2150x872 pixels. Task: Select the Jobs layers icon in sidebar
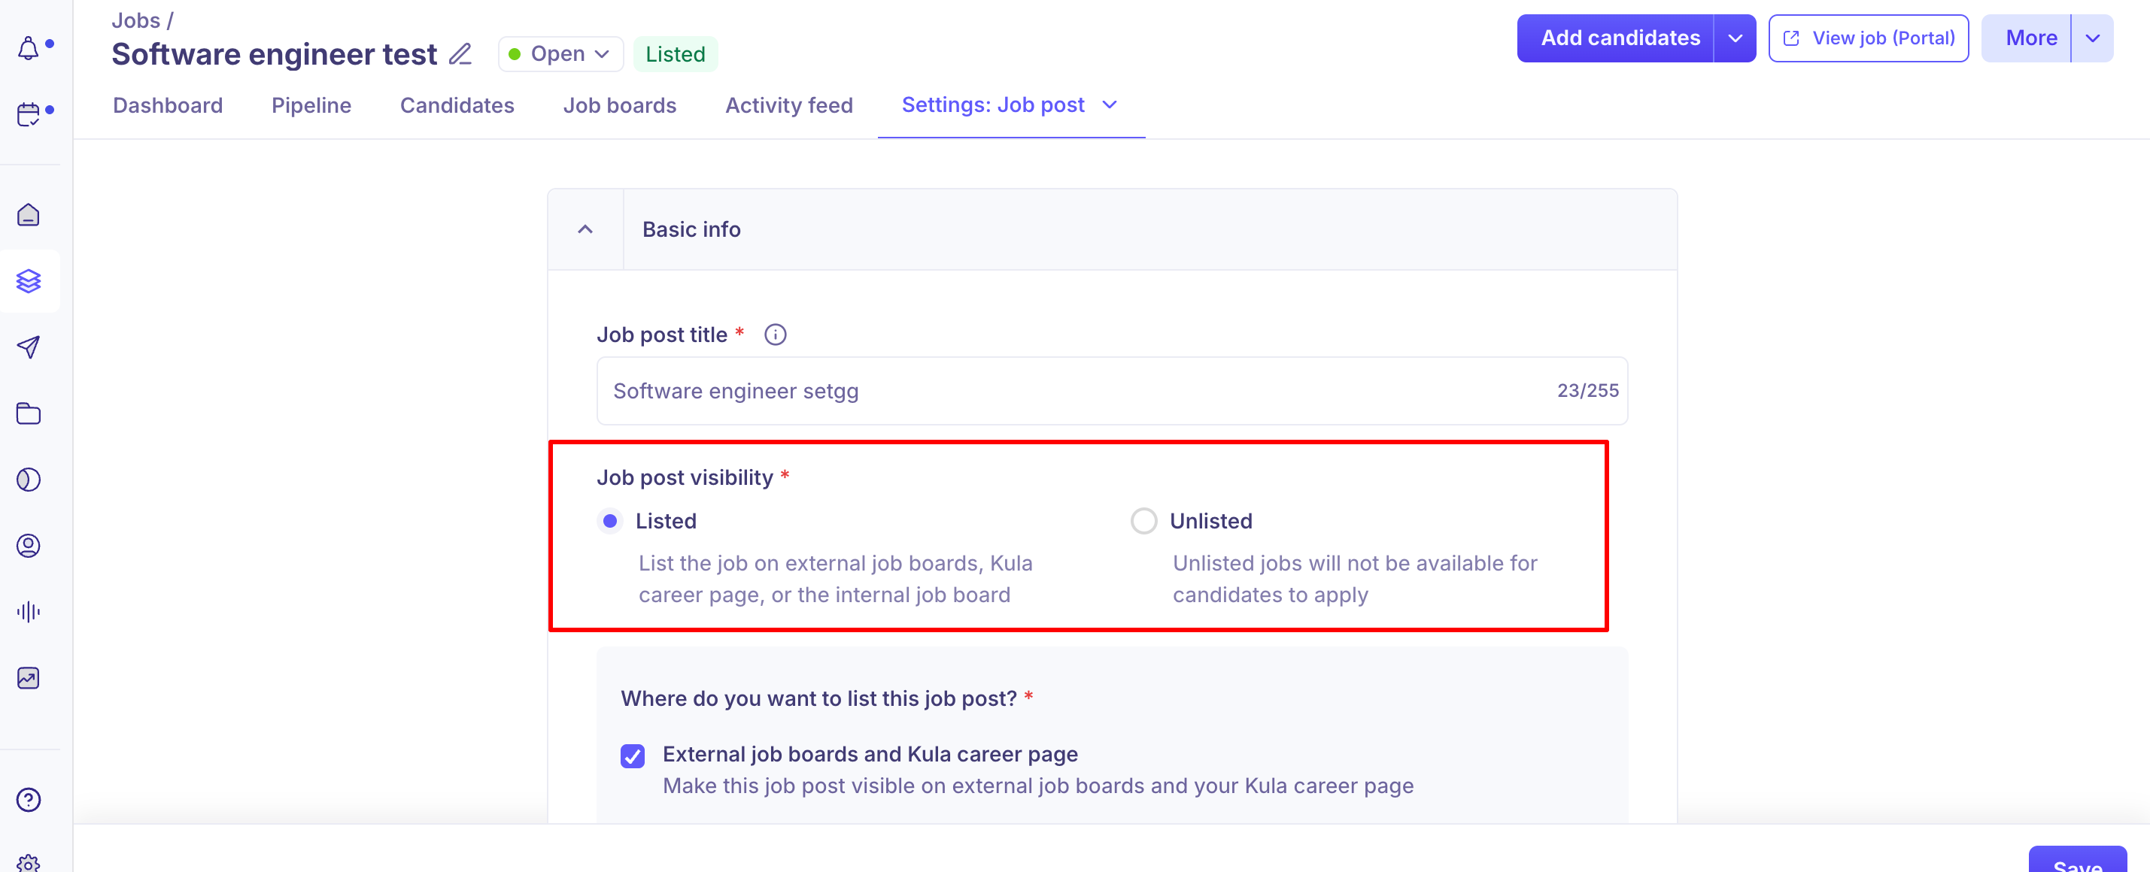tap(29, 281)
